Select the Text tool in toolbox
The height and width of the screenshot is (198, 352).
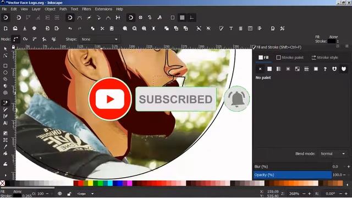click(x=5, y=123)
